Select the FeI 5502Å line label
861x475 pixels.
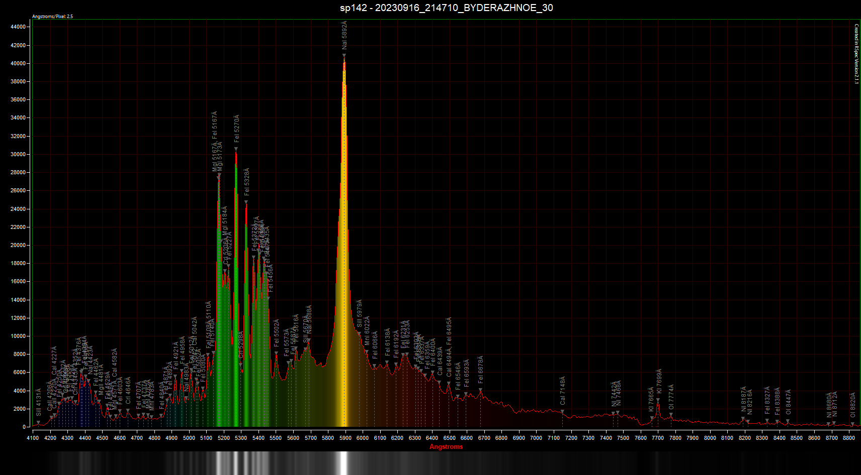pyautogui.click(x=277, y=333)
